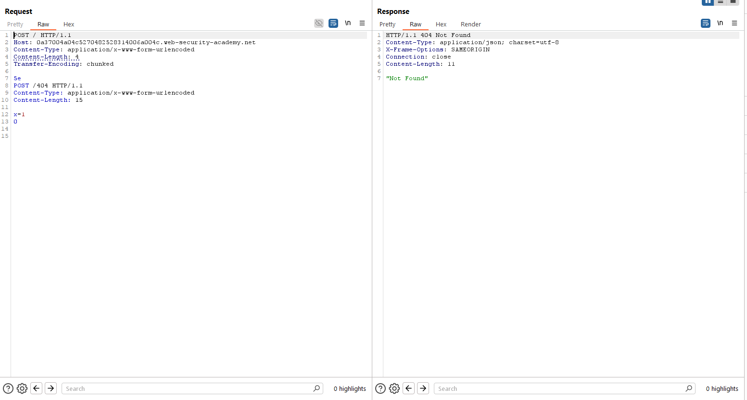Select the Pretty tab in Request
Viewport: 747px width, 400px height.
pyautogui.click(x=15, y=24)
